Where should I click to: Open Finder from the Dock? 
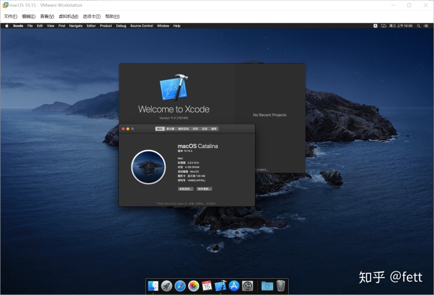coord(153,286)
